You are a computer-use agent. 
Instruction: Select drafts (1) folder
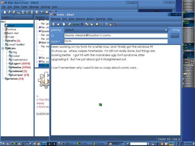[13, 41]
